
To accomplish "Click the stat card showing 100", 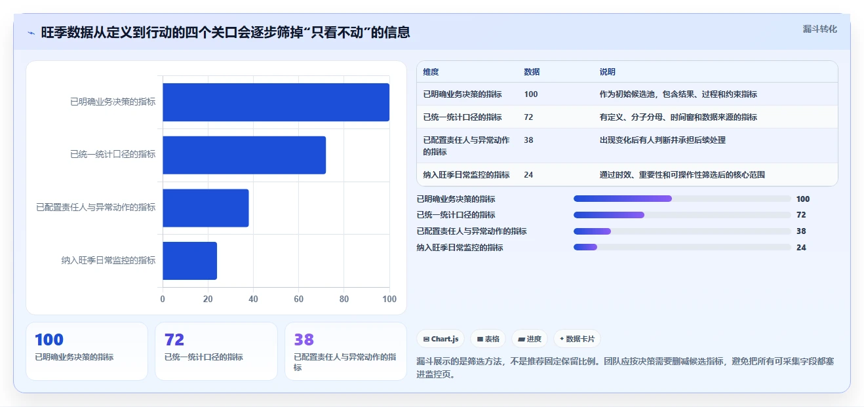I will [x=87, y=351].
